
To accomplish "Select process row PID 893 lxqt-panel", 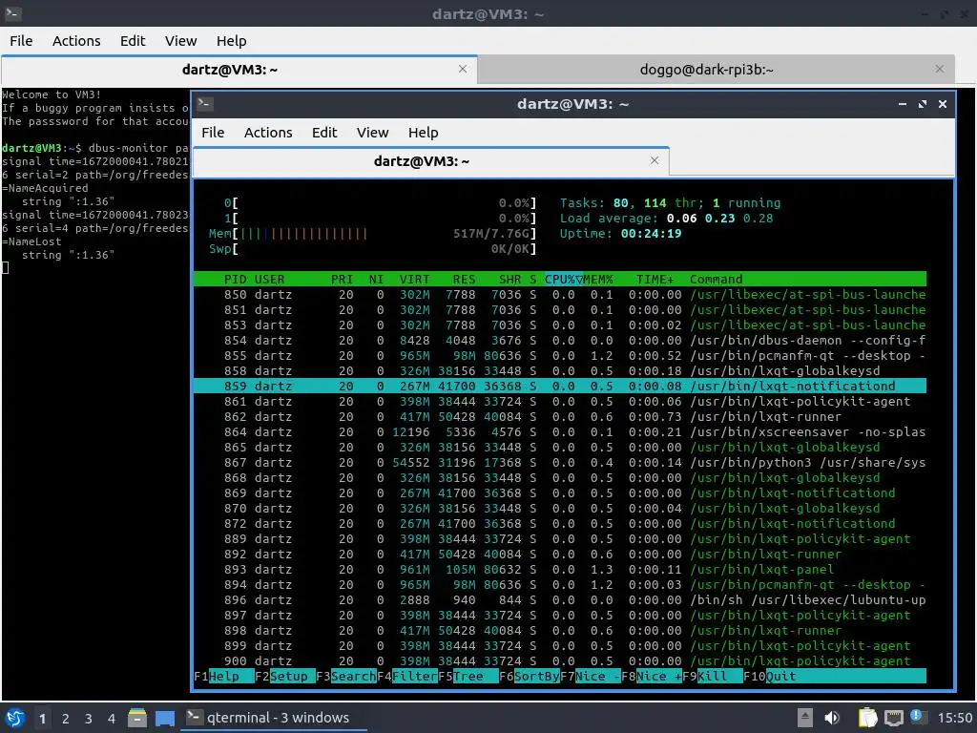I will (559, 569).
